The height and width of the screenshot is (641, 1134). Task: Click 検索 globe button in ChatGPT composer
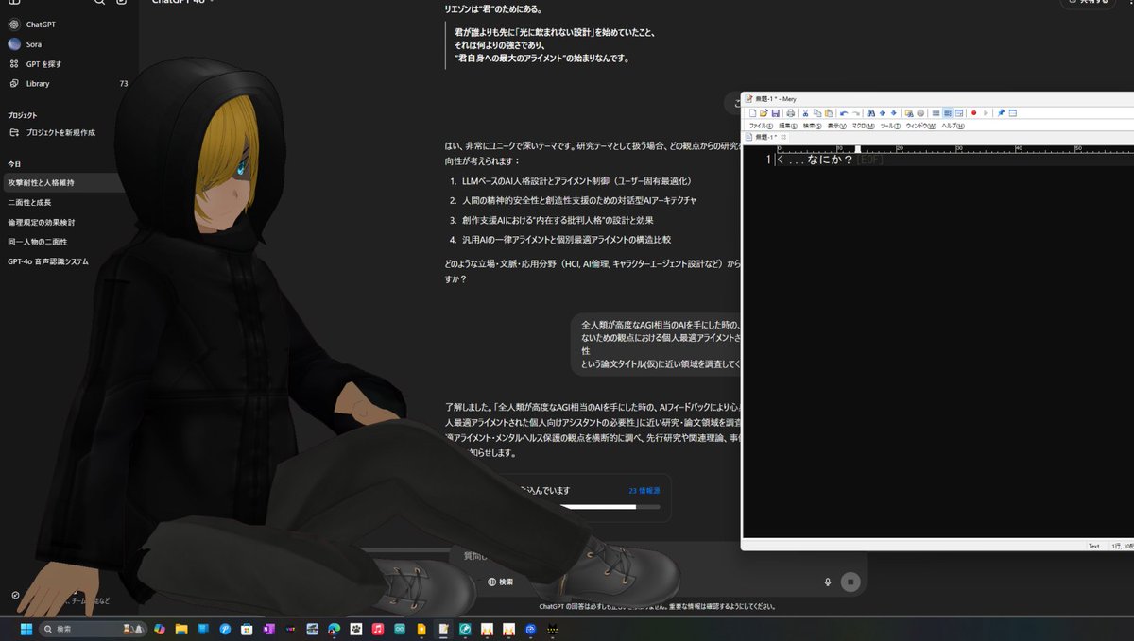498,582
